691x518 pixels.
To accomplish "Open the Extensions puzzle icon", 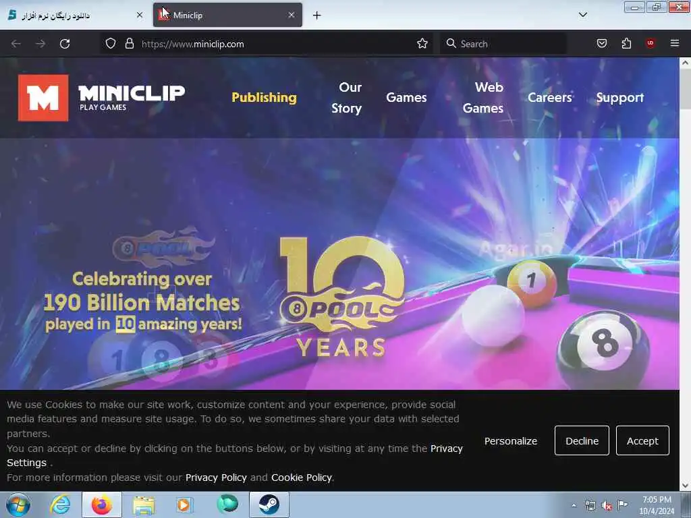I will (626, 43).
